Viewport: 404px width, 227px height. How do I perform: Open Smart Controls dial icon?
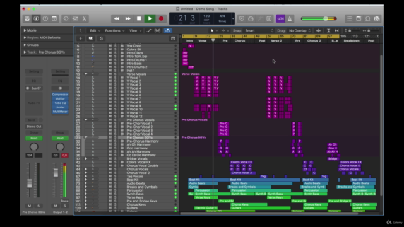(x=66, y=18)
